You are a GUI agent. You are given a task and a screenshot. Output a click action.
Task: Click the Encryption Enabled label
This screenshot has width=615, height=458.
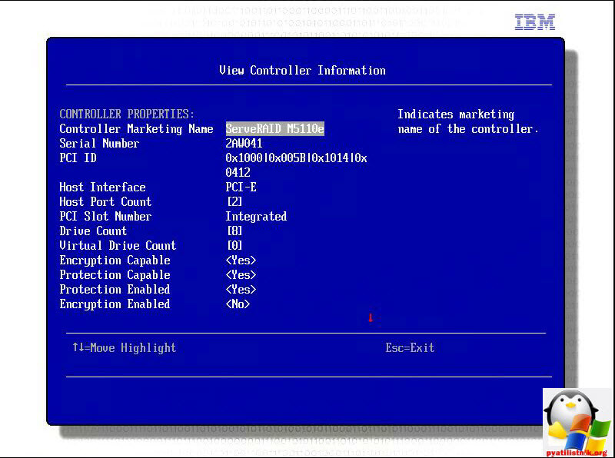pyautogui.click(x=115, y=304)
